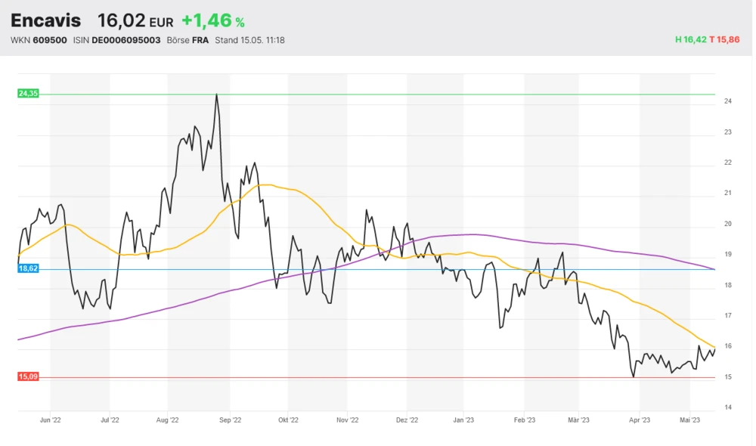Click the Stand 15.05. 11:18 timestamp
Screen dimensions: 756x446
tap(250, 40)
